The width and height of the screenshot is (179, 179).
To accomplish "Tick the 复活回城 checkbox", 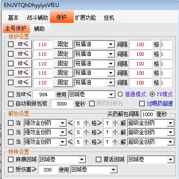I will coord(98,159).
